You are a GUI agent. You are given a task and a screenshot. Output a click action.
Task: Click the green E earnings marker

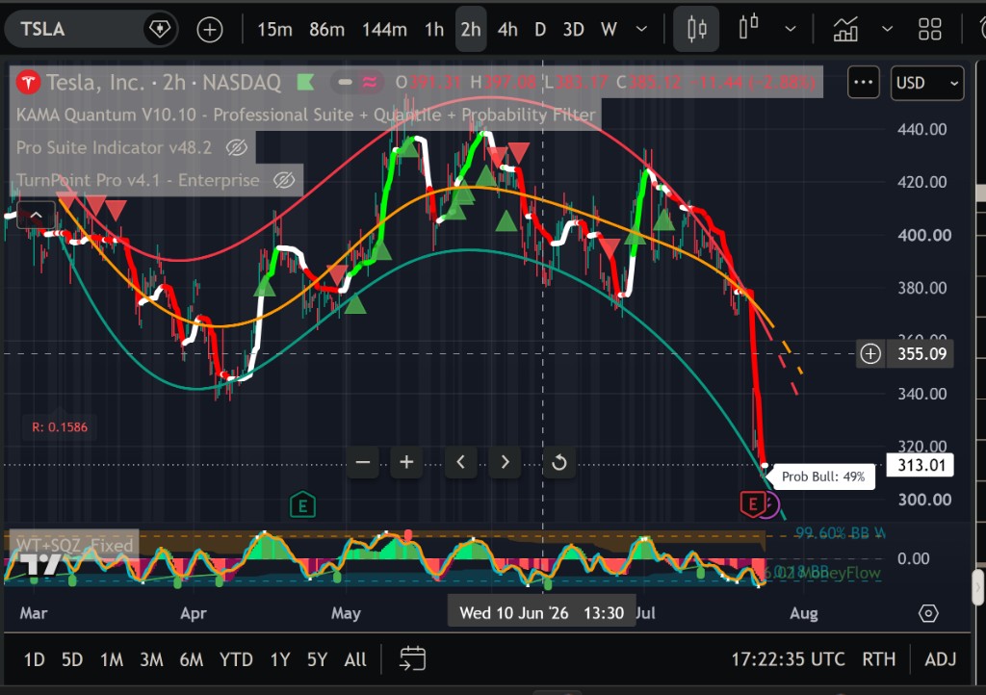point(302,505)
